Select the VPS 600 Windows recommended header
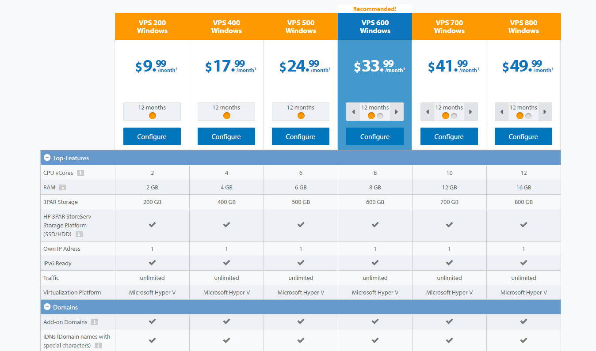Viewport: 596px width, 351px height. (375, 26)
